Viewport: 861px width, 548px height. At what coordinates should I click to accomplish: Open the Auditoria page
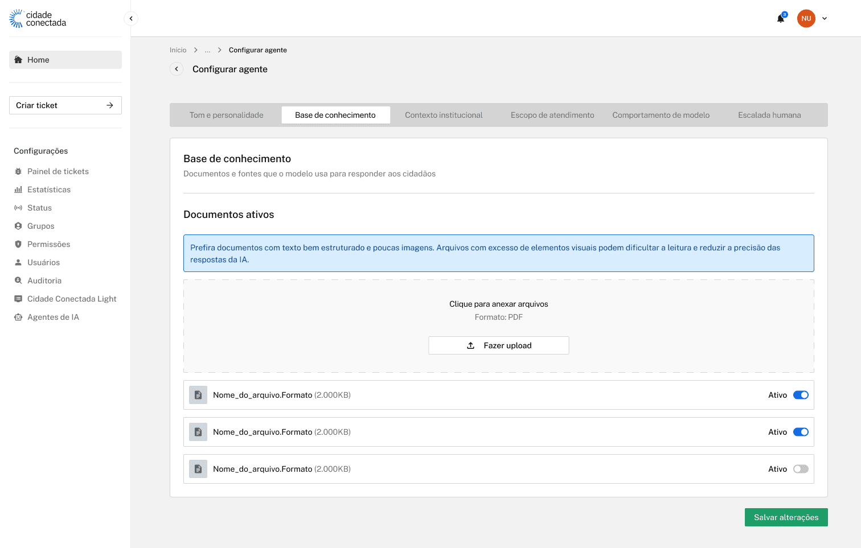click(x=38, y=281)
